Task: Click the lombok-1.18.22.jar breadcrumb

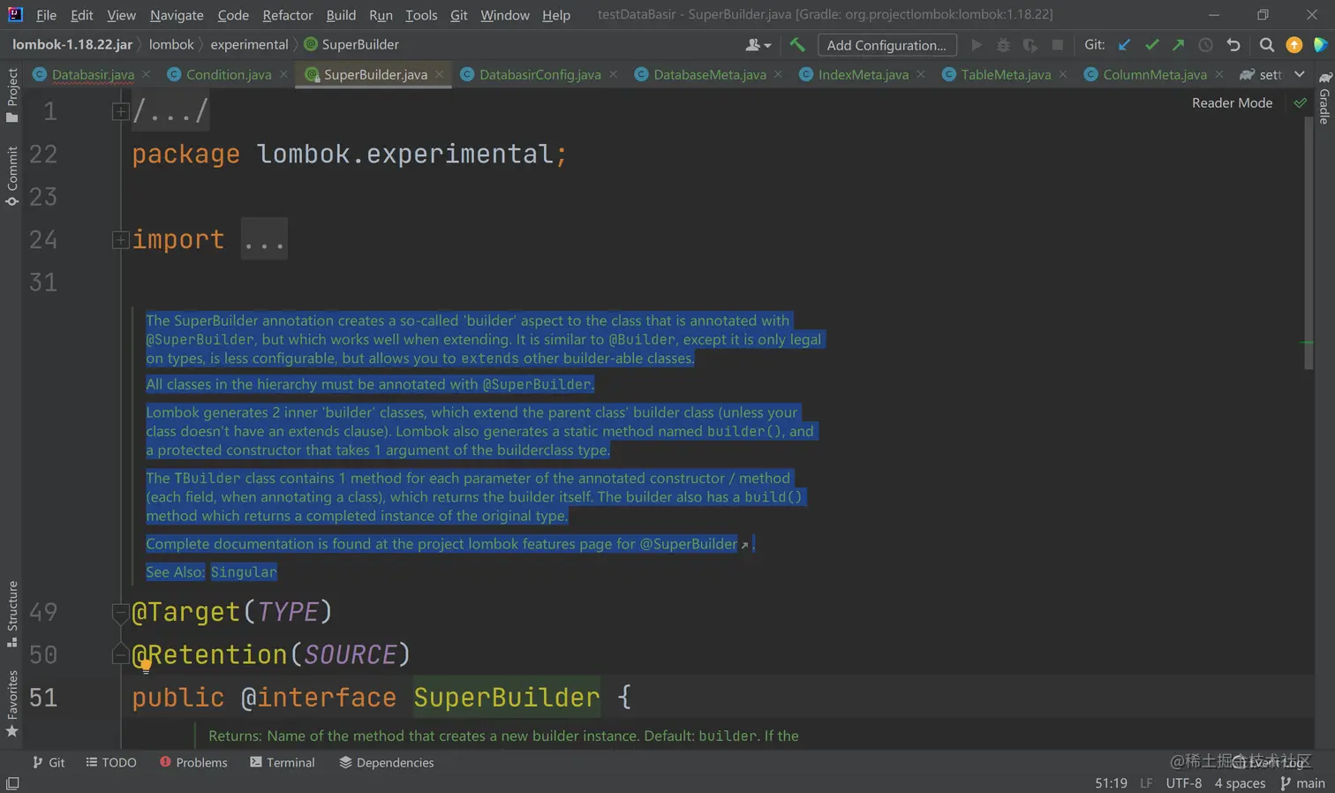Action: click(x=72, y=44)
